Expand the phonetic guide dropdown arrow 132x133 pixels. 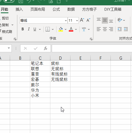point(89,29)
